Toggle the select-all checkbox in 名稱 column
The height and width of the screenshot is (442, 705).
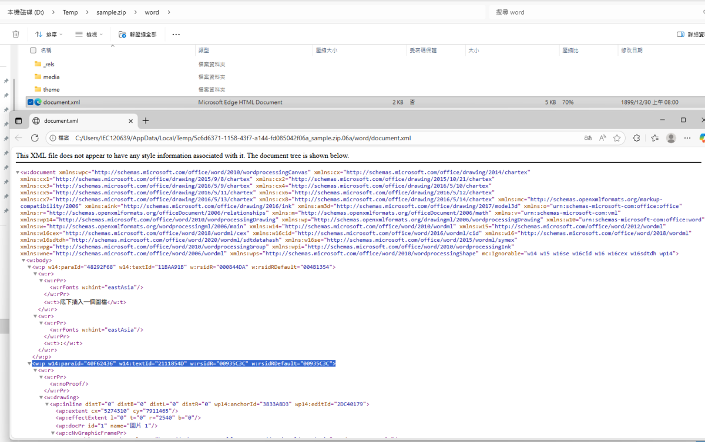(x=33, y=50)
